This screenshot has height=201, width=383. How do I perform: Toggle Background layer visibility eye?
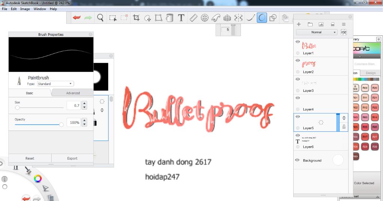pos(297,160)
